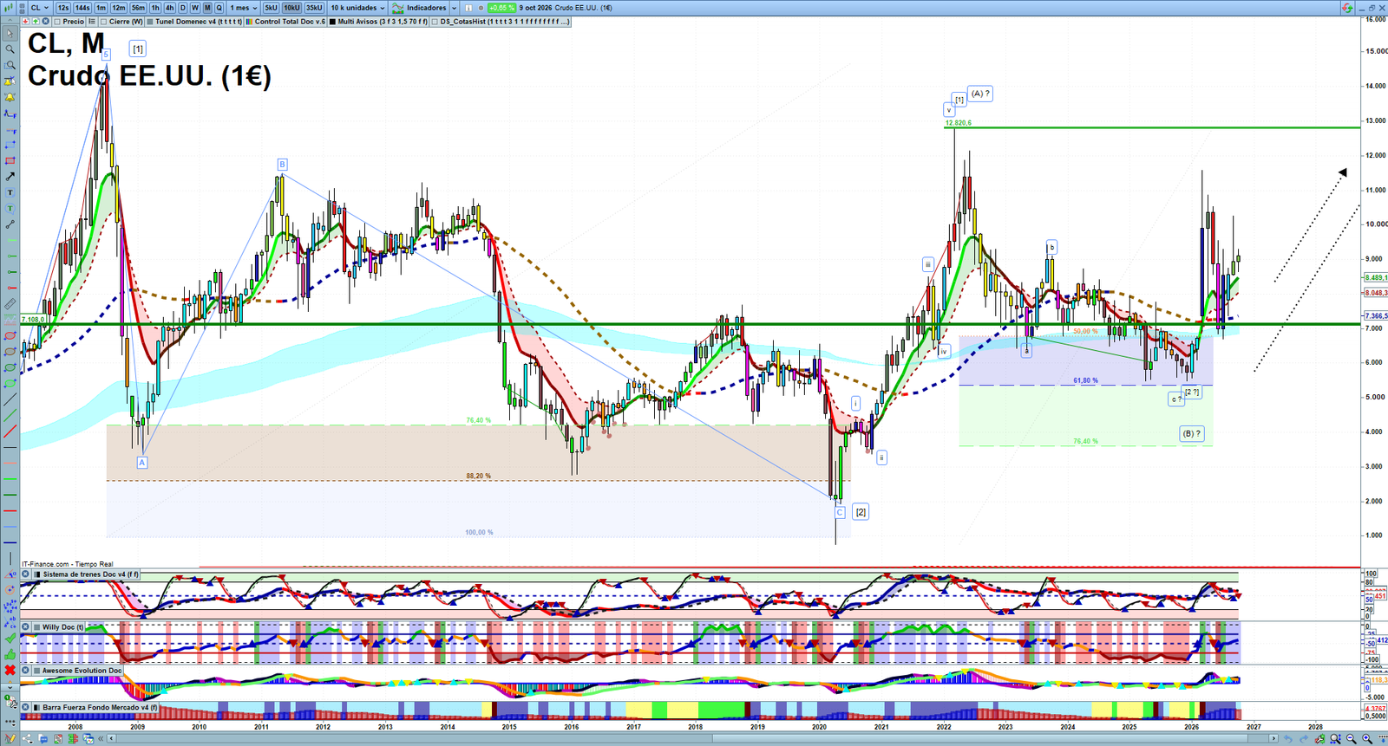
Task: Click the yellow alert bell tool
Action: pos(10,97)
